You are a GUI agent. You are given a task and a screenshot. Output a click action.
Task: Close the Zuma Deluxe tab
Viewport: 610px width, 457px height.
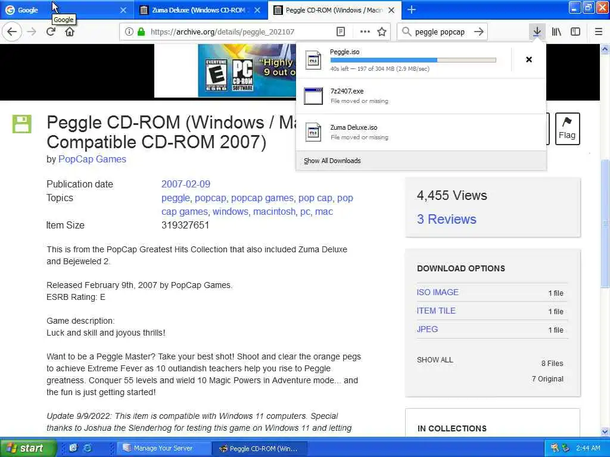[x=257, y=10]
